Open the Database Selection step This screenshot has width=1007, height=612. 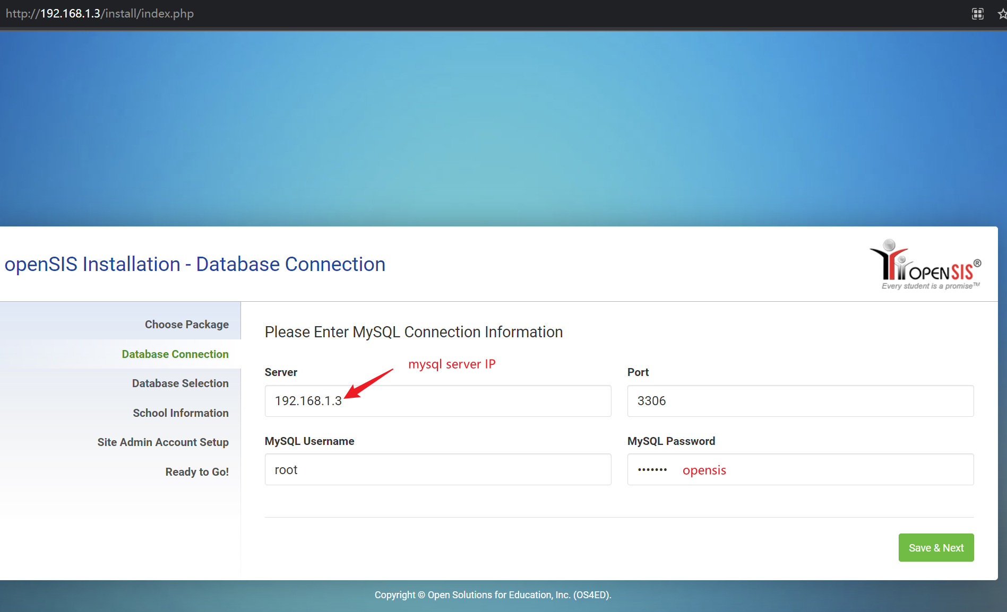(x=180, y=383)
